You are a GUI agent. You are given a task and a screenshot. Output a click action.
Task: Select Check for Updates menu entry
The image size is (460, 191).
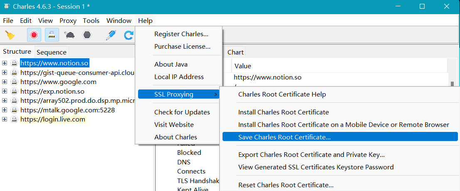182,112
